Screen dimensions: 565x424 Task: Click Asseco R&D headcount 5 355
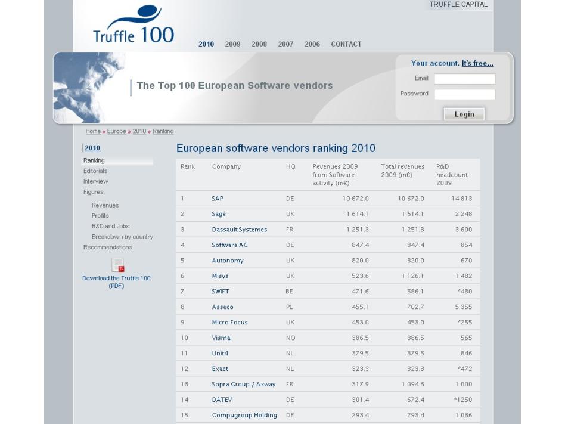coord(464,307)
